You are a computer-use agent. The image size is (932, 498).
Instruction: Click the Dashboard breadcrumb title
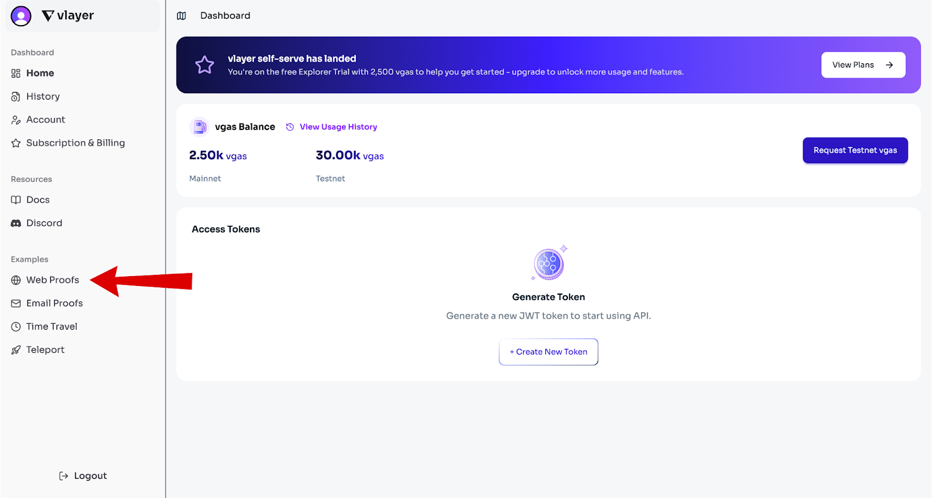225,16
